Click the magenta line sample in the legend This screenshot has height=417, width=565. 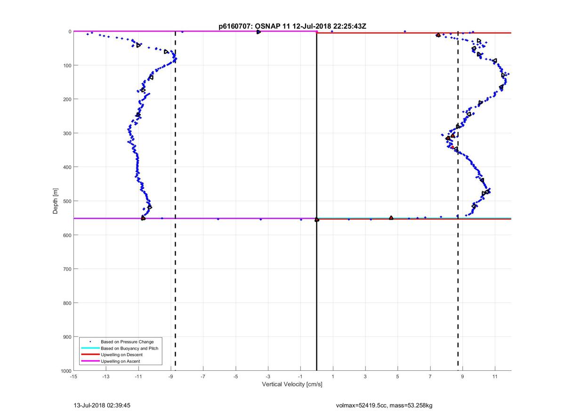pyautogui.click(x=90, y=361)
